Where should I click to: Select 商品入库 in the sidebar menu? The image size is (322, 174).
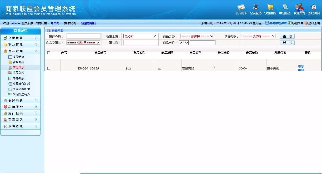(18, 73)
